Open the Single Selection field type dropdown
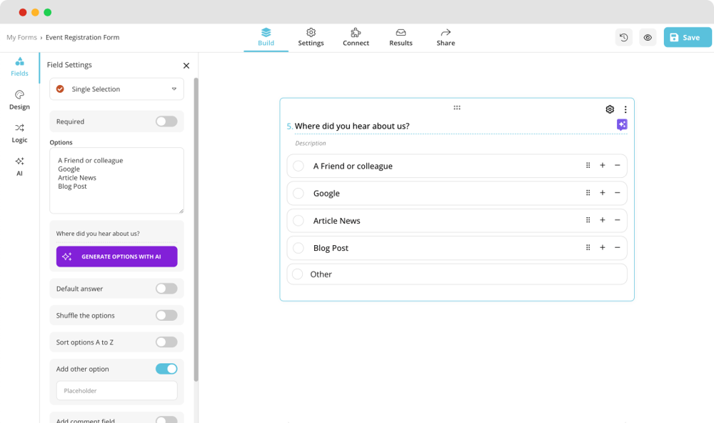Screen dimensions: 714x423 (116, 89)
